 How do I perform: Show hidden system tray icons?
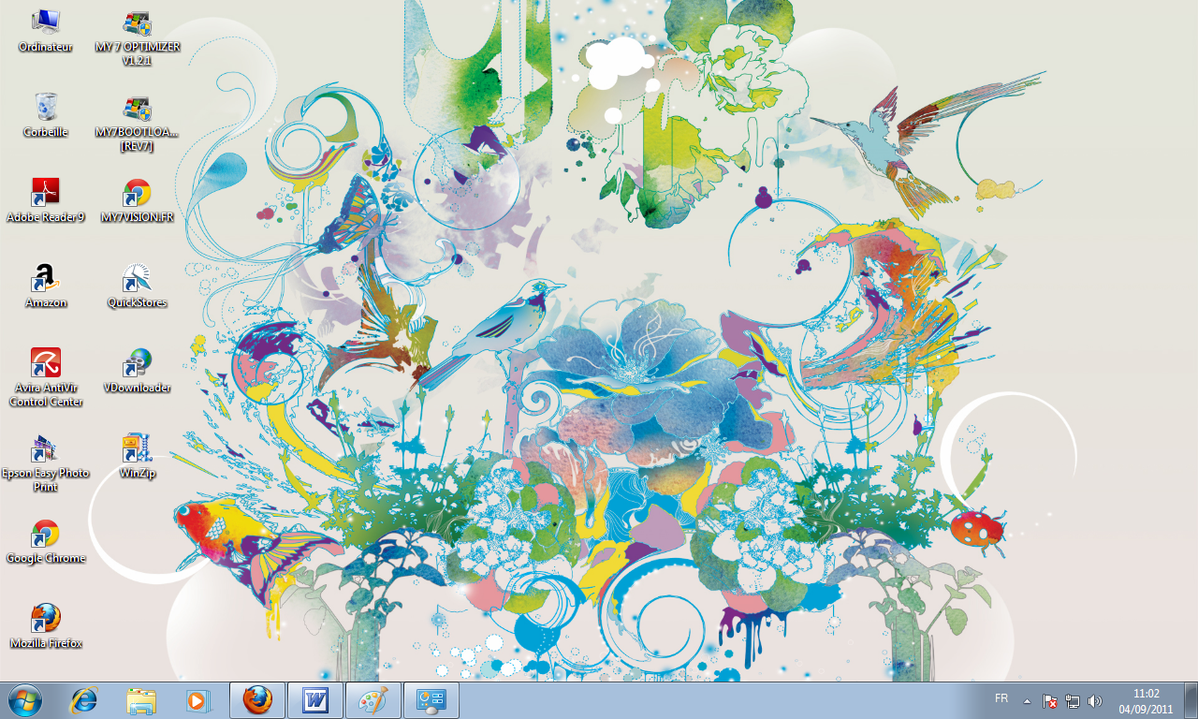click(1027, 700)
